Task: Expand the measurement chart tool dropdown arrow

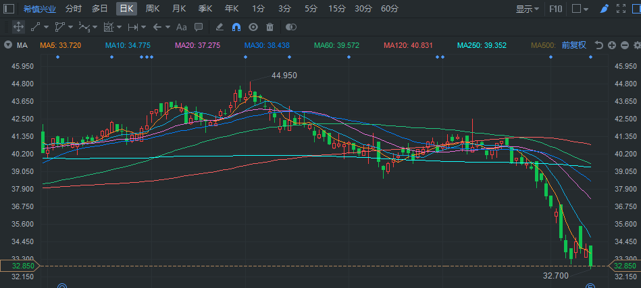Action: (x=119, y=28)
